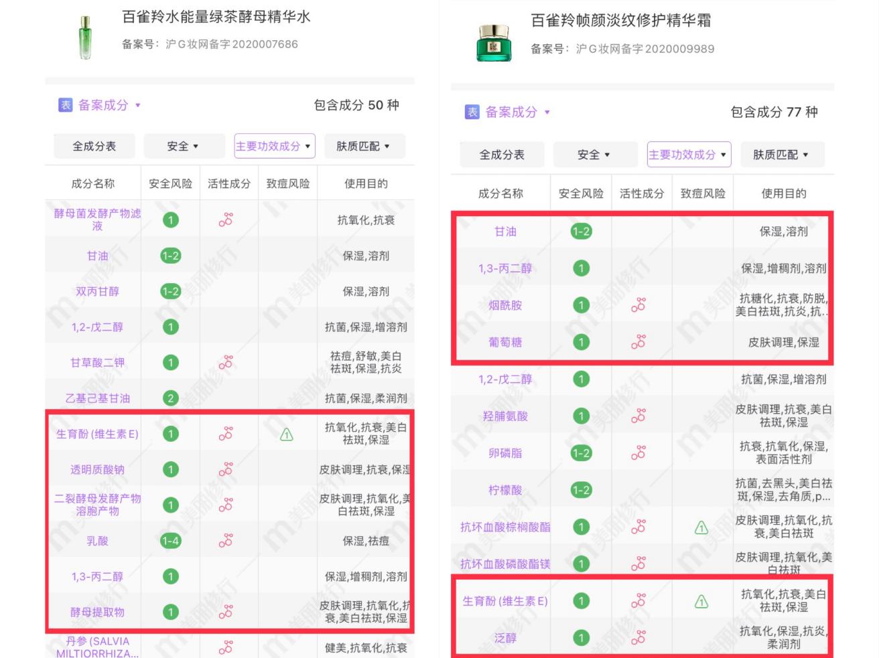
Task: Click the acne warning icon for 抗坏血酸棕榈酸酯
Action: [701, 527]
